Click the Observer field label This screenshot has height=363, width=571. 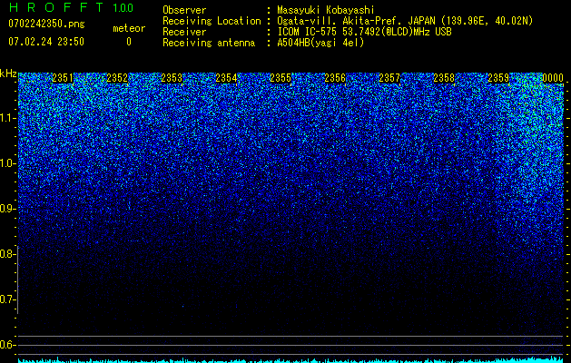click(184, 10)
